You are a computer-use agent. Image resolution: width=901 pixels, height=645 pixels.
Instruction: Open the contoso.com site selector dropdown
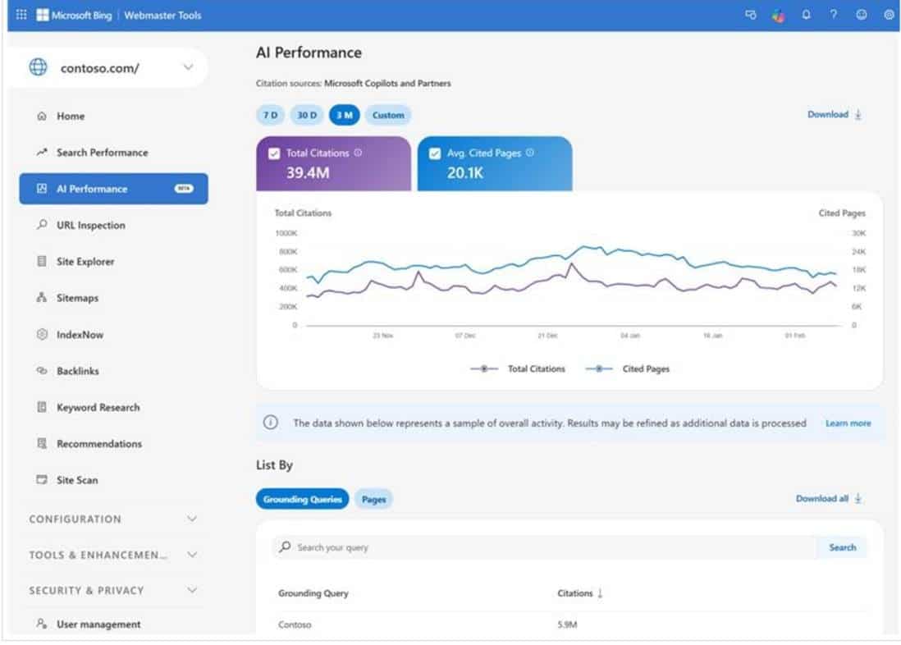109,68
